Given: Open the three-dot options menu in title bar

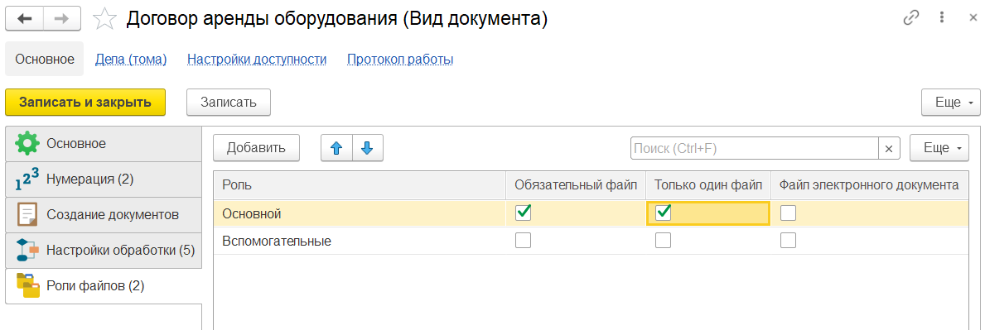Looking at the screenshot, I should [x=941, y=18].
